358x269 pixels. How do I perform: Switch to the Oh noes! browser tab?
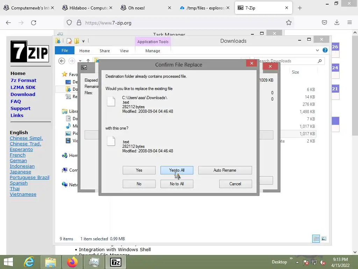coord(146,8)
